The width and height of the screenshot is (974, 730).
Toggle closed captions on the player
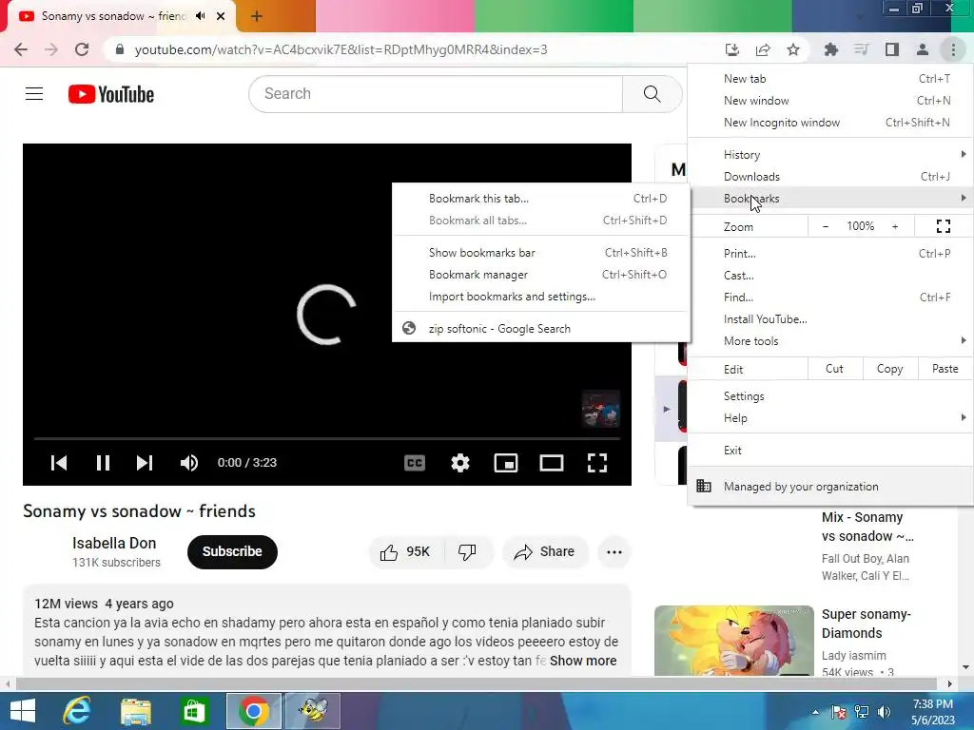point(415,463)
